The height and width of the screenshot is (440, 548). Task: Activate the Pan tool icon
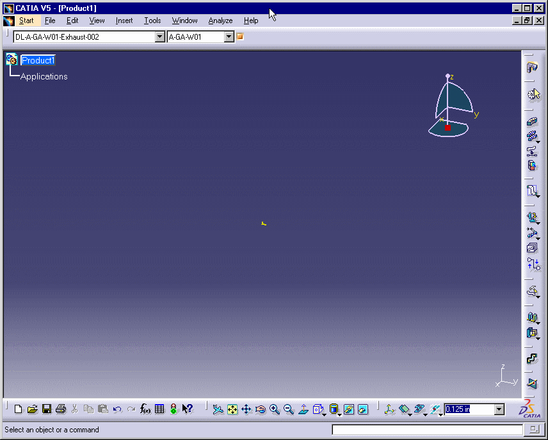tap(246, 409)
